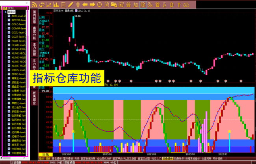Image resolution: width=256 pixels, height=164 pixels.
Task: Toggle the highlighted 除 toolbar button
Action: (143, 5)
